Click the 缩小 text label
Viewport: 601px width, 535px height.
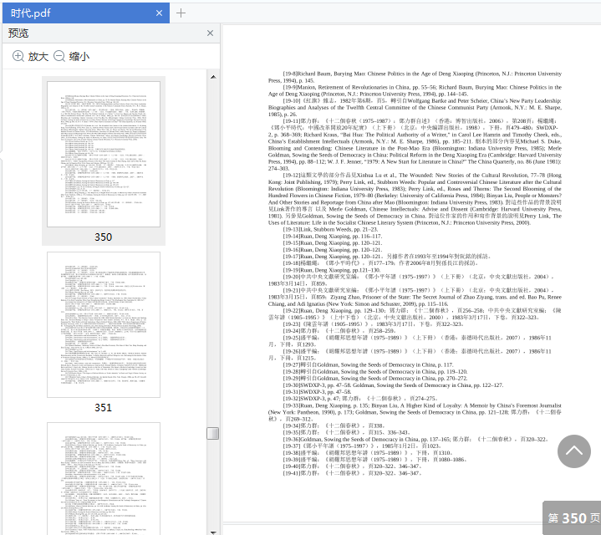point(79,57)
